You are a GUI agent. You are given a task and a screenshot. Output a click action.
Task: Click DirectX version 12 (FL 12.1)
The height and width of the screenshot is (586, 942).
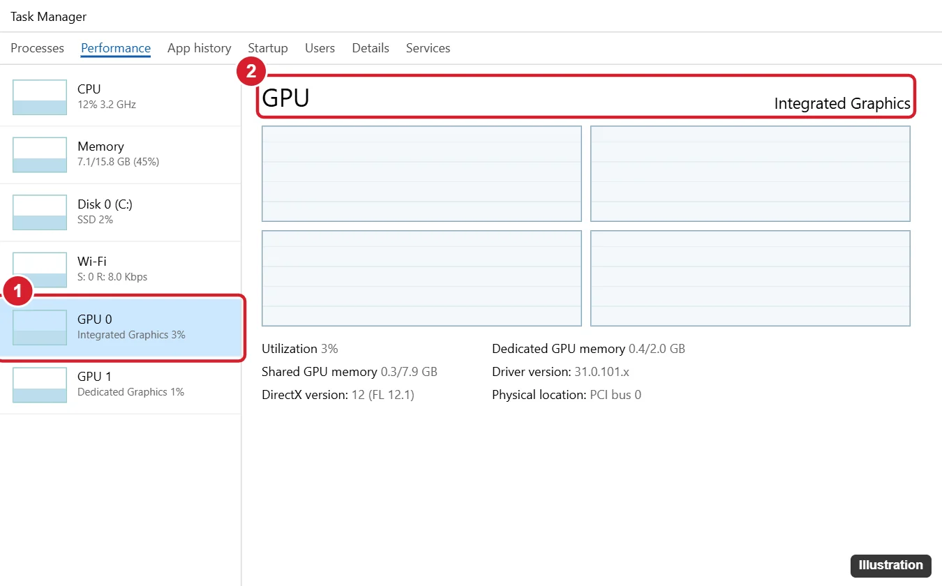[338, 395]
